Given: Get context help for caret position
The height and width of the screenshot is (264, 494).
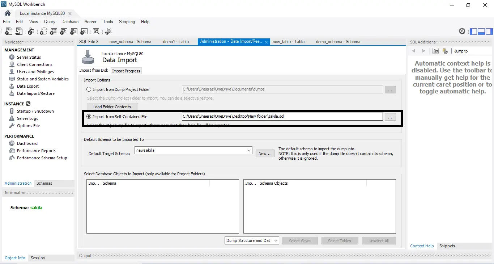Looking at the screenshot, I should (436, 51).
